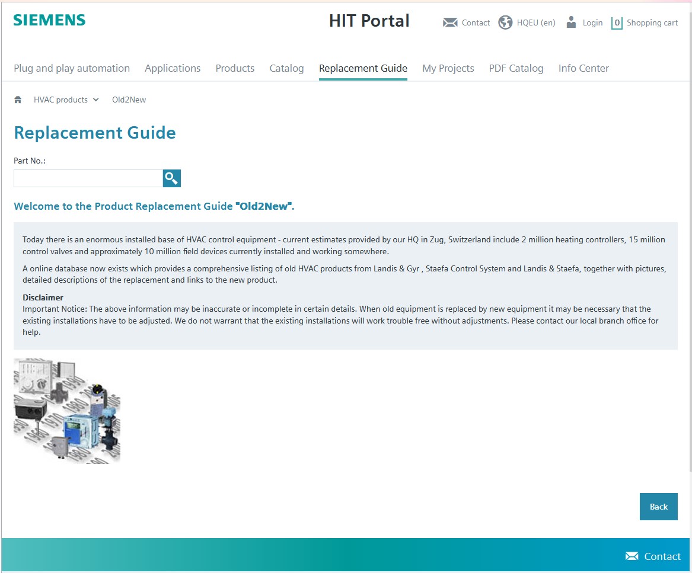Go to the Applications tab

[x=173, y=68]
